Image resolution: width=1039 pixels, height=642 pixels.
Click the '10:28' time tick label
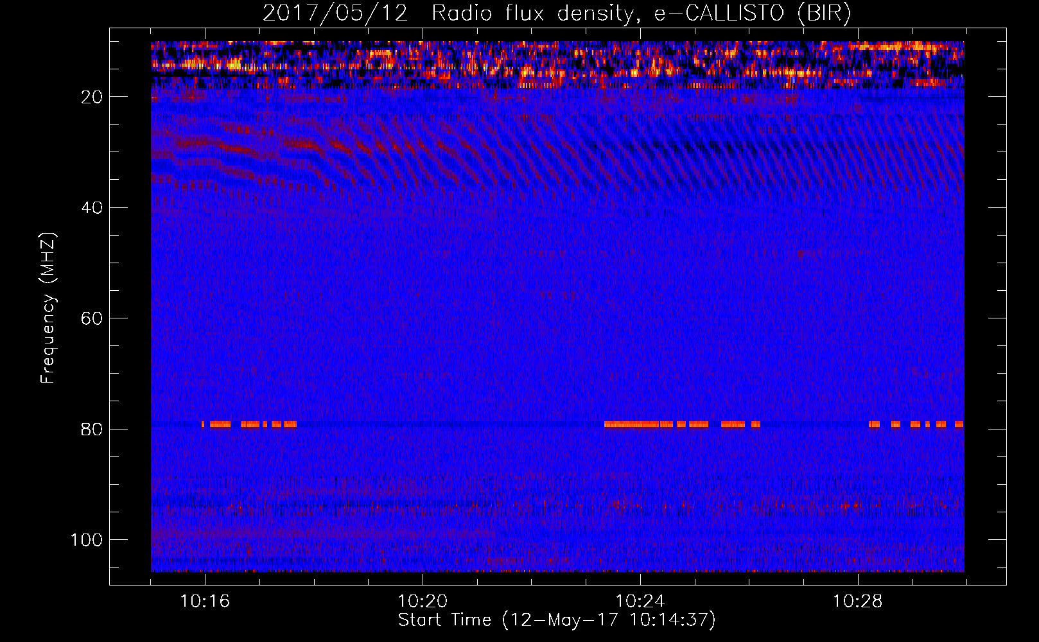point(858,601)
